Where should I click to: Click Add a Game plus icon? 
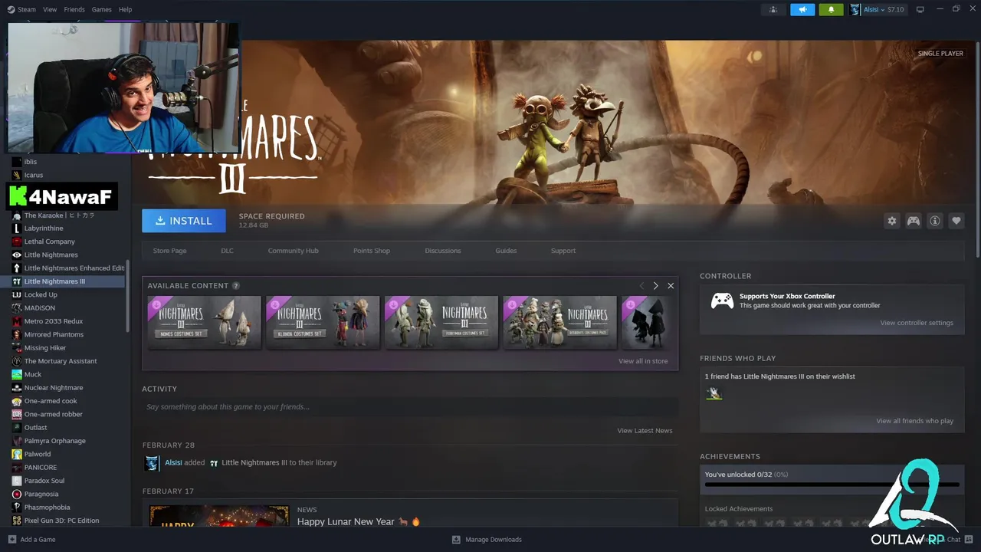coord(11,539)
